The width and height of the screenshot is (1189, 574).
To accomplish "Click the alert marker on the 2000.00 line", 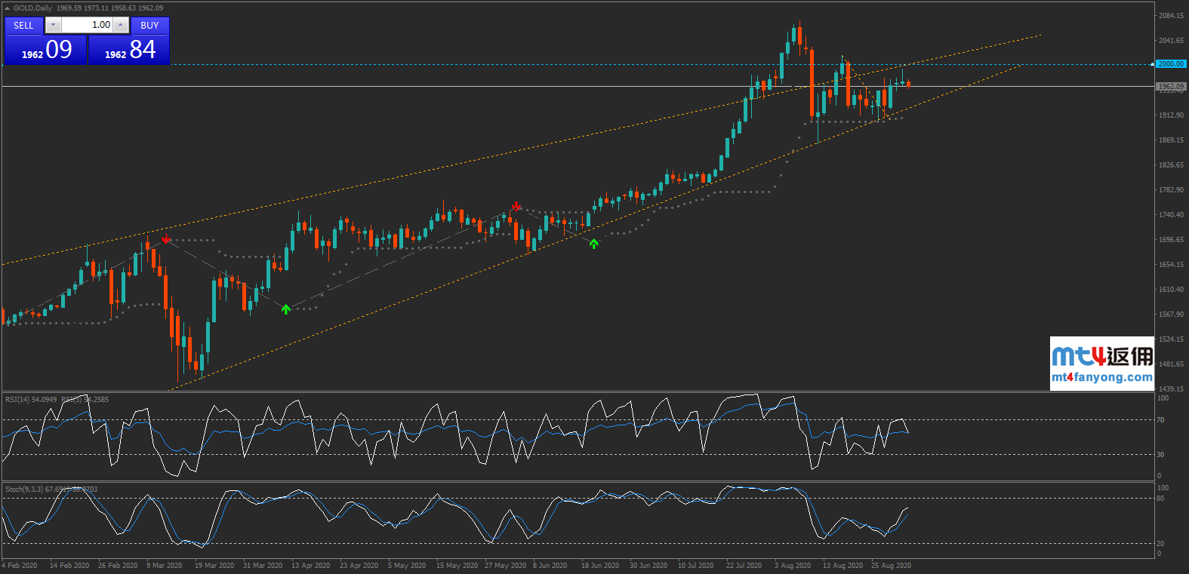I will click(x=1152, y=64).
